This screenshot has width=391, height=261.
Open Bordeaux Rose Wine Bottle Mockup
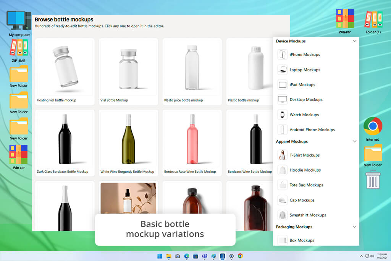[x=192, y=143]
